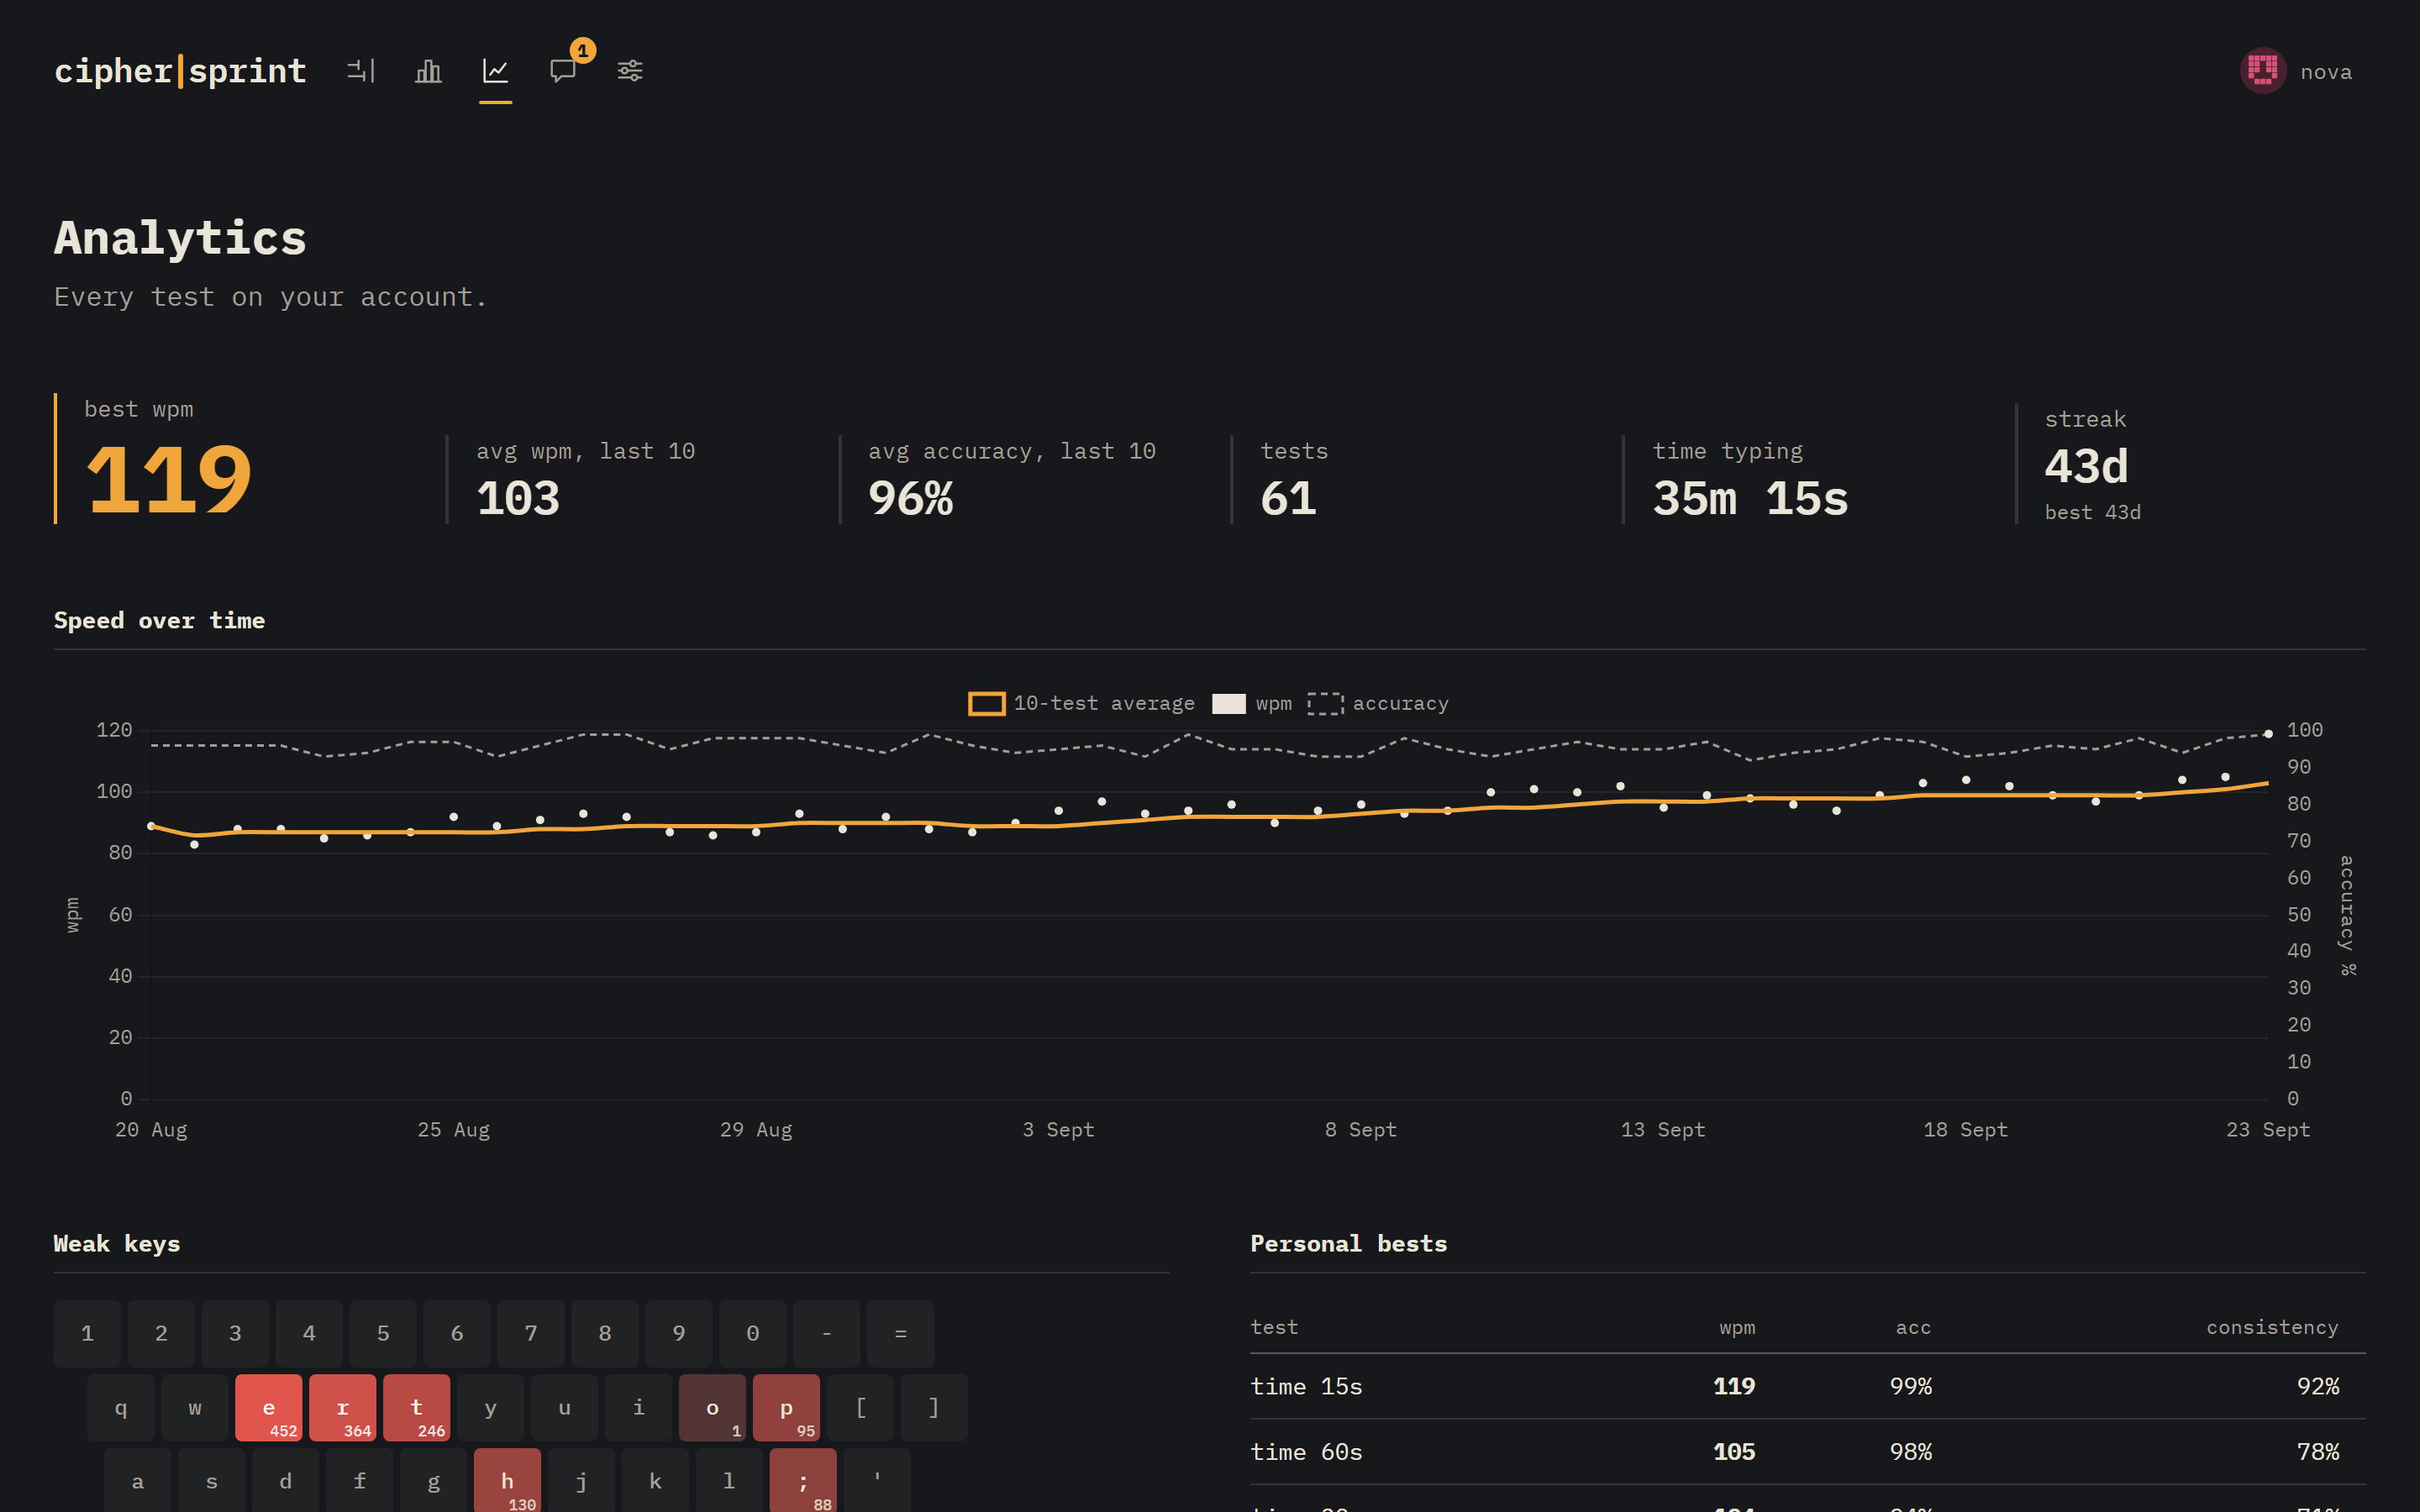Click the tests count 61
Image resolution: width=2420 pixels, height=1512 pixels.
pyautogui.click(x=1289, y=499)
